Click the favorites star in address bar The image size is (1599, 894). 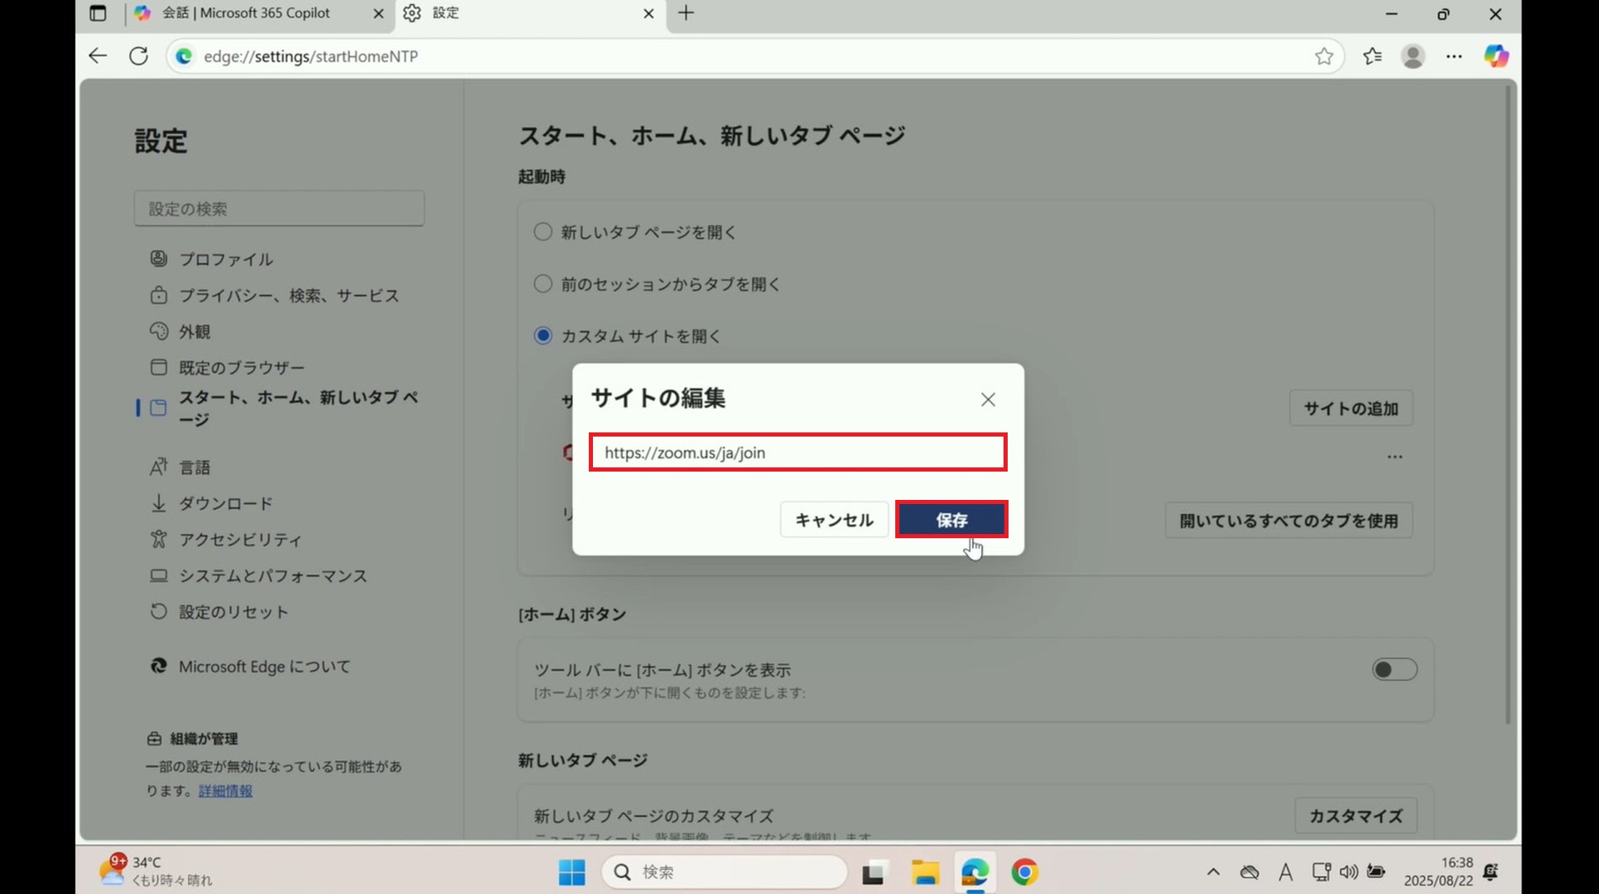click(x=1324, y=56)
